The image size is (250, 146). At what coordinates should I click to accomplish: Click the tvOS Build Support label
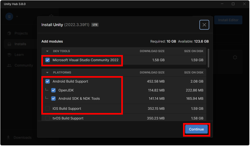pos(68,118)
